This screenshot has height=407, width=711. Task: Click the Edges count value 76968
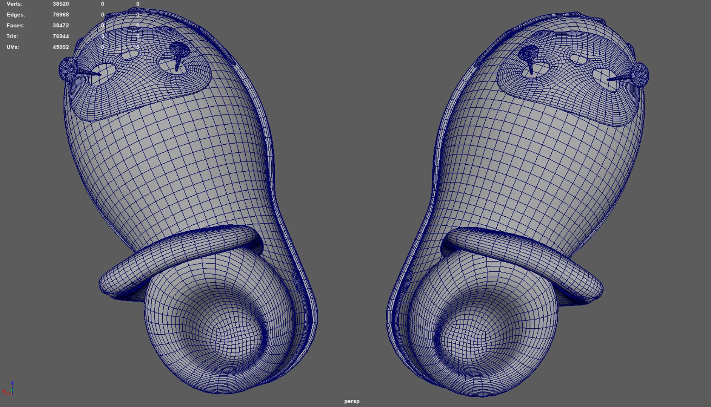(x=61, y=15)
